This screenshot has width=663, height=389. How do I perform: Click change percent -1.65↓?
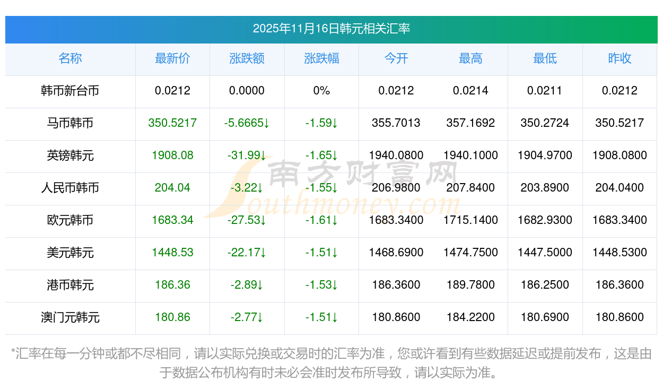coord(321,155)
